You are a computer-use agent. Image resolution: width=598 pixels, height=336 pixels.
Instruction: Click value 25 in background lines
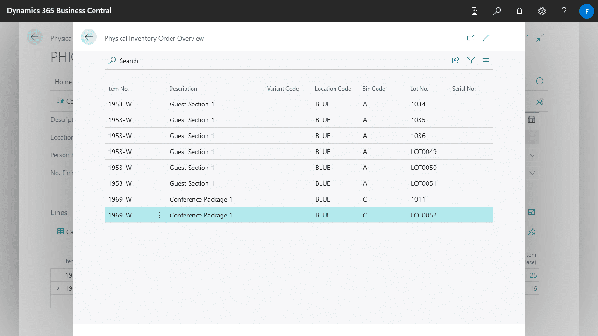coord(534,275)
